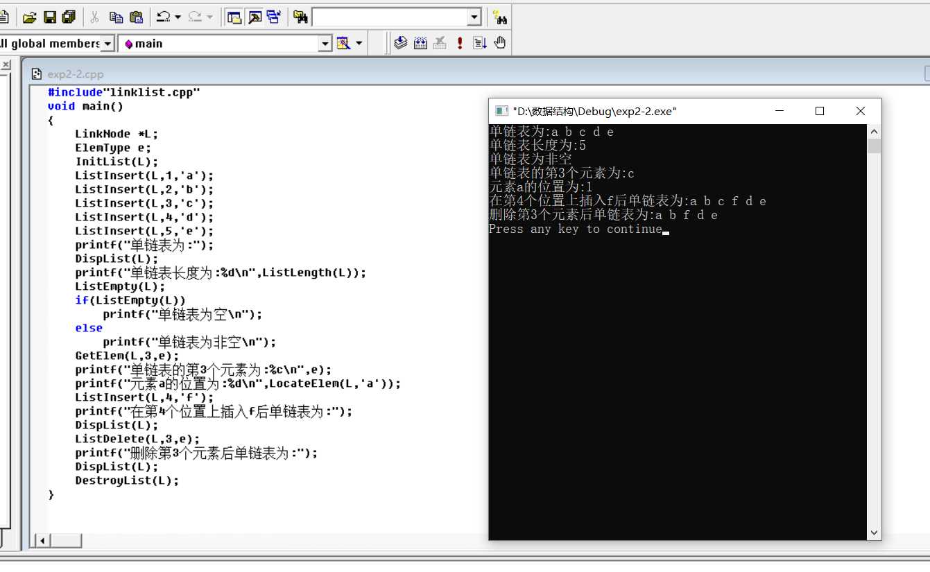Click the Stop Build icon
This screenshot has height=572, width=930.
pos(440,43)
